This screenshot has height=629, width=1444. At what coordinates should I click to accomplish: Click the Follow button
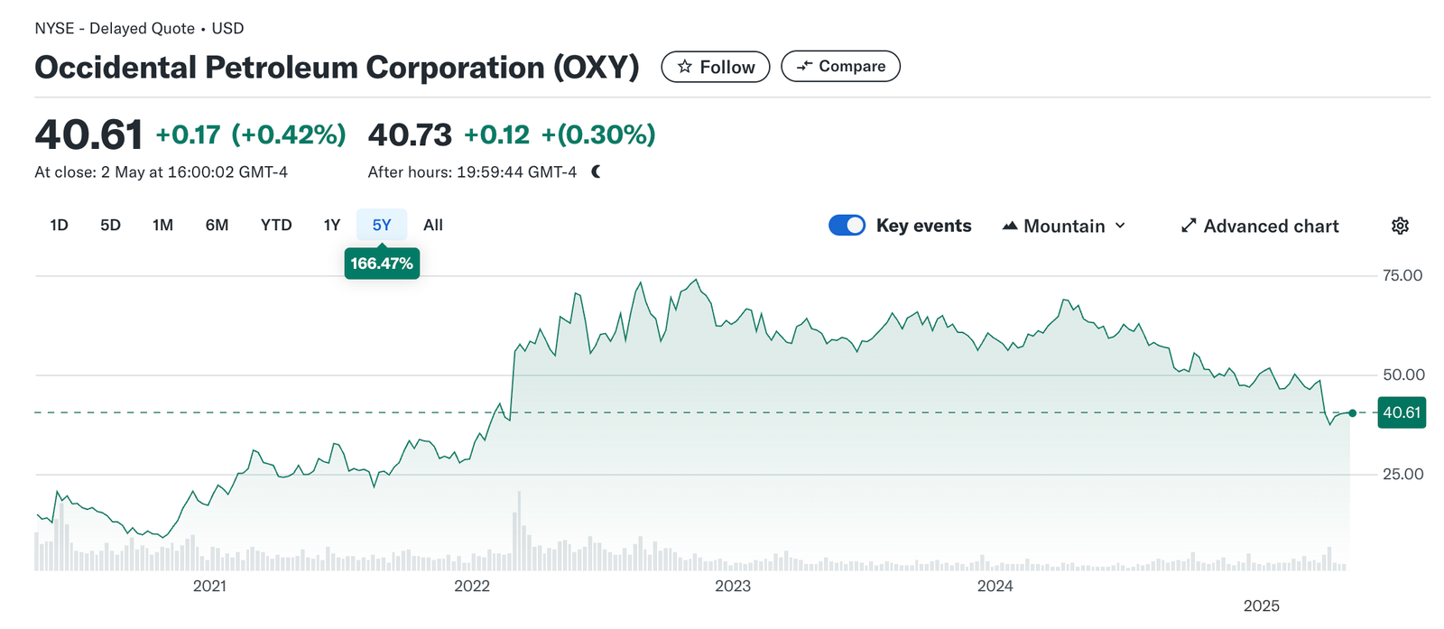pos(715,66)
